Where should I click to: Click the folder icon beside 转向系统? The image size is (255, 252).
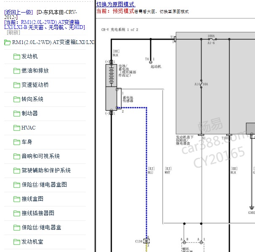[17, 99]
